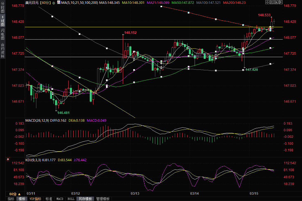Open the VIP指标 tab
This screenshot has height=201, width=302.
(x=35, y=199)
